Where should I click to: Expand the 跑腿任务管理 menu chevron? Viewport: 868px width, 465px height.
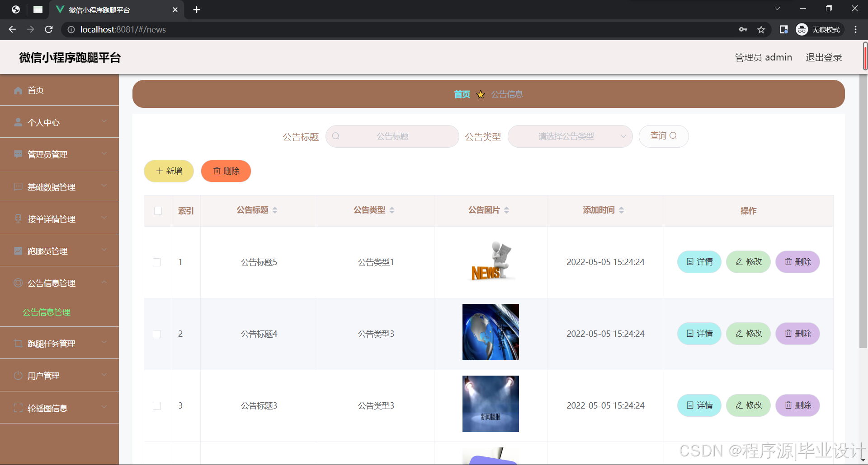[x=104, y=342]
